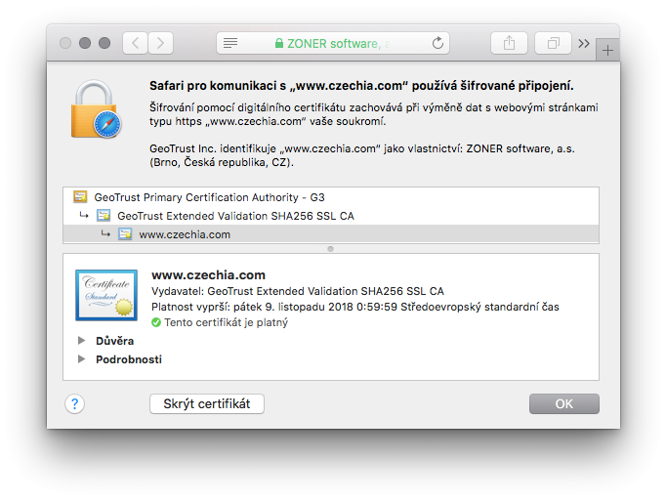Screen dimensions: 666x501
Task: Add a new tab with the plus button
Action: [x=607, y=50]
